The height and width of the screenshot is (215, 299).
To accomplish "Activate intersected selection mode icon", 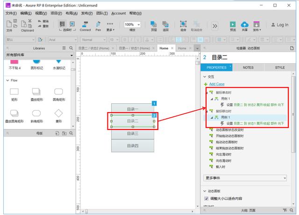I will tap(62, 24).
